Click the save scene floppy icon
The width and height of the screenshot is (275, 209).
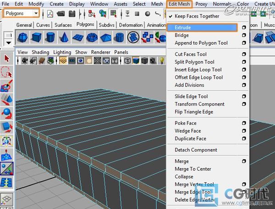click(x=72, y=14)
